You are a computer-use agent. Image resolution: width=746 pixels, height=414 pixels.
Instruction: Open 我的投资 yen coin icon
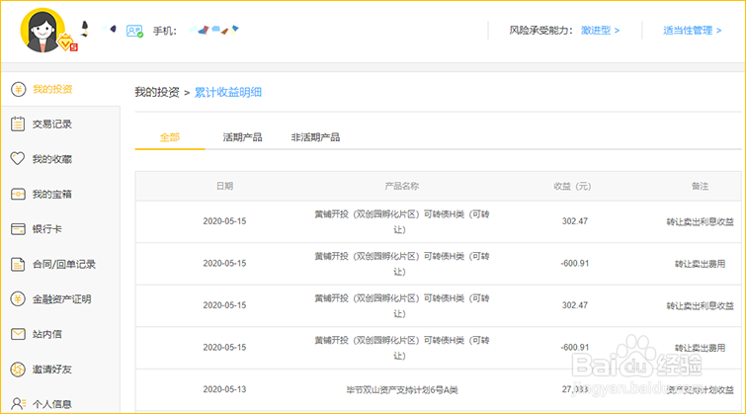(18, 89)
